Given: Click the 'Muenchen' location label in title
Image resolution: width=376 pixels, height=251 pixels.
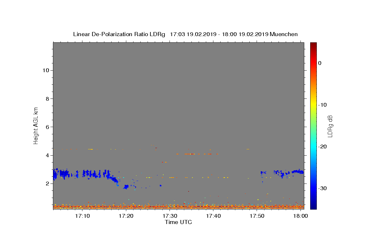Looking at the screenshot, I should tap(284, 34).
